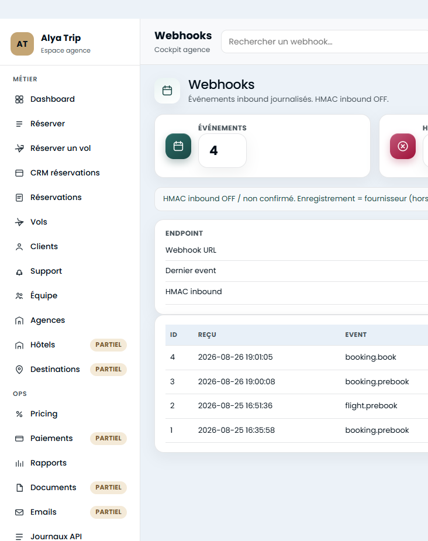Viewport: 428px width, 541px height.
Task: Click the Clients person icon
Action: 19,247
